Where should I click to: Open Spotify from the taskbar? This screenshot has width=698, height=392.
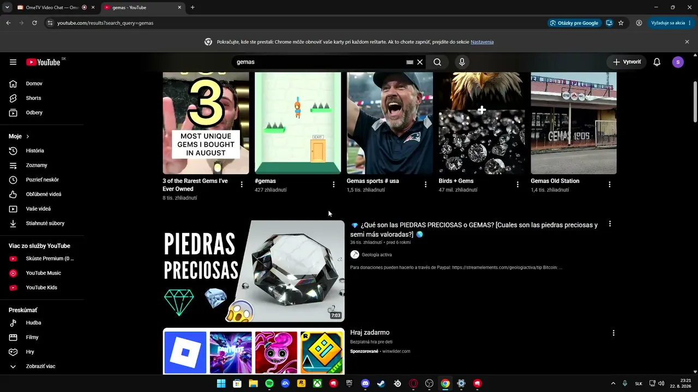(269, 383)
